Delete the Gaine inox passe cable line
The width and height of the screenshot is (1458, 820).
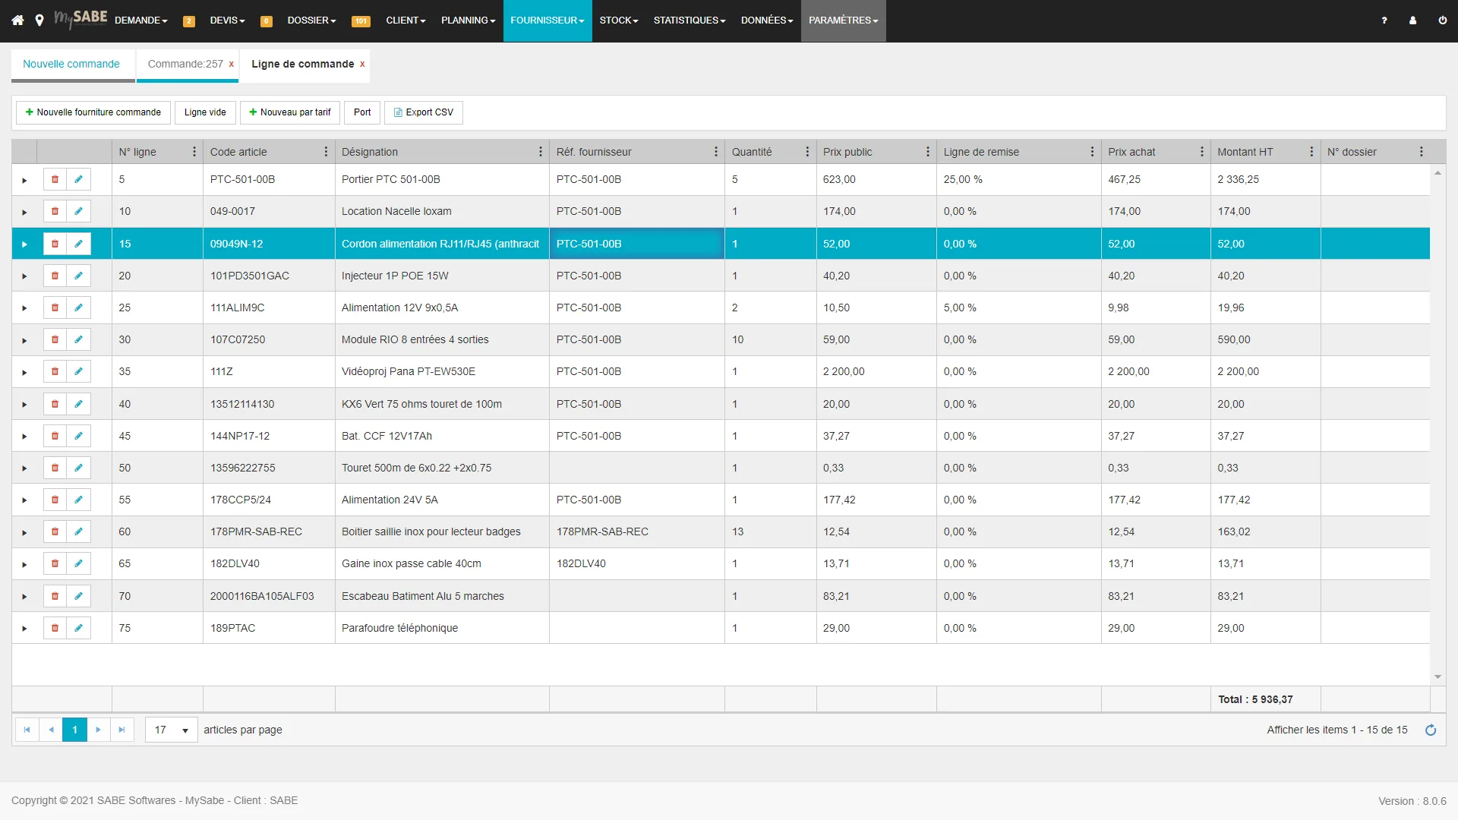(x=55, y=563)
